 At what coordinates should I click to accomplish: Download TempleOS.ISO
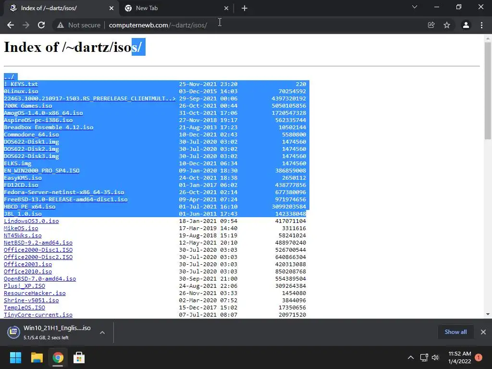(x=25, y=308)
